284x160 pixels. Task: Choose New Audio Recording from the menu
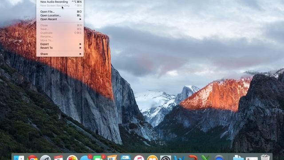(x=60, y=2)
